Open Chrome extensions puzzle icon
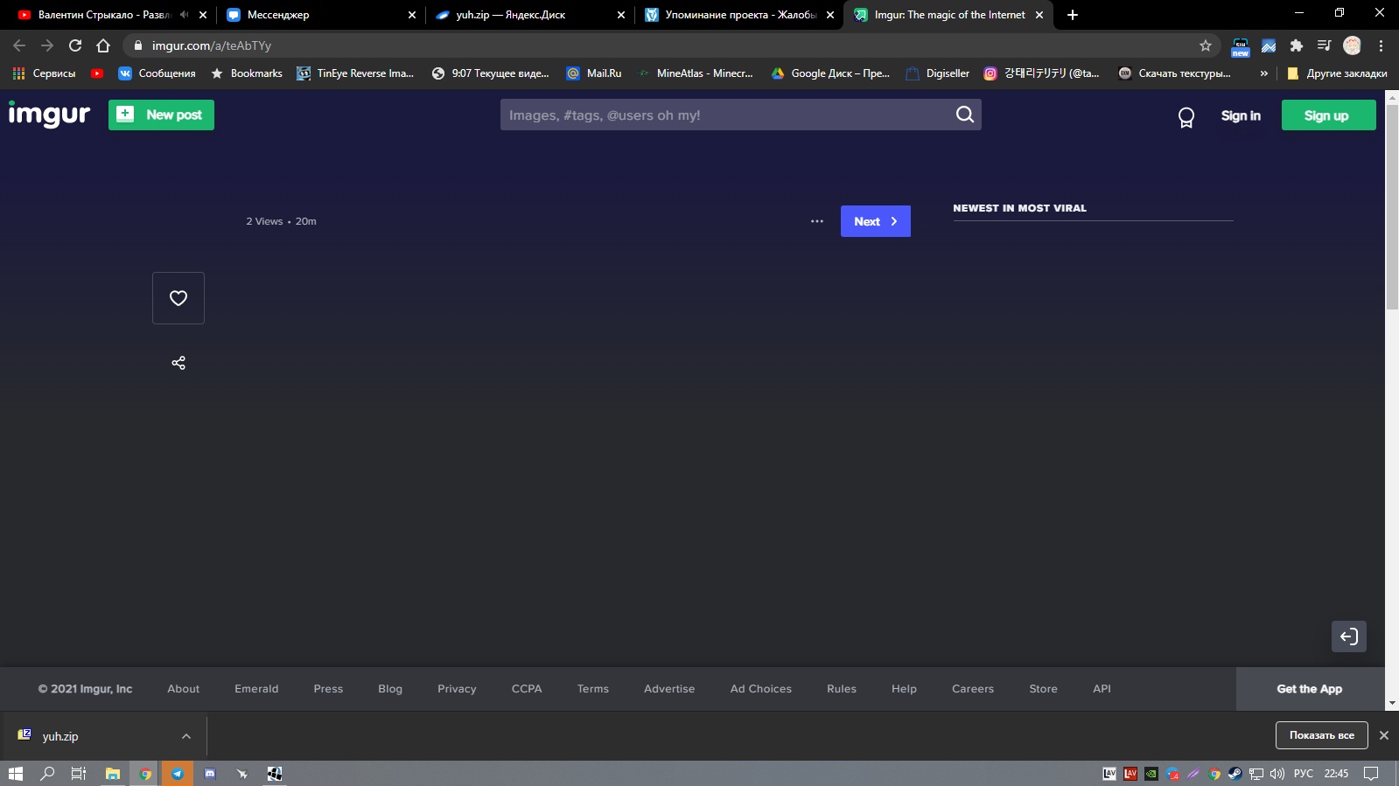 pyautogui.click(x=1296, y=45)
